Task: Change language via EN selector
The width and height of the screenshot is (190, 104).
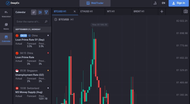Action: 163,3
